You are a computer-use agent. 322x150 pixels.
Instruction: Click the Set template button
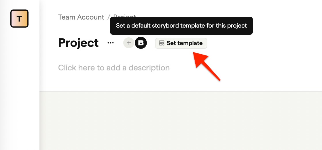181,43
